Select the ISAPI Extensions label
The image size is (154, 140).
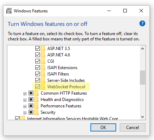(x=62, y=68)
